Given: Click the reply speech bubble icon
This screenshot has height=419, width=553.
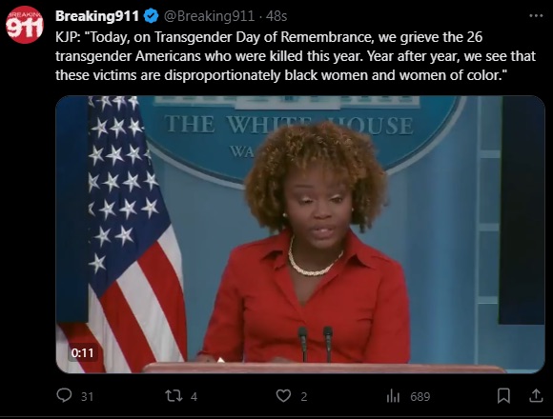Looking at the screenshot, I should point(64,395).
